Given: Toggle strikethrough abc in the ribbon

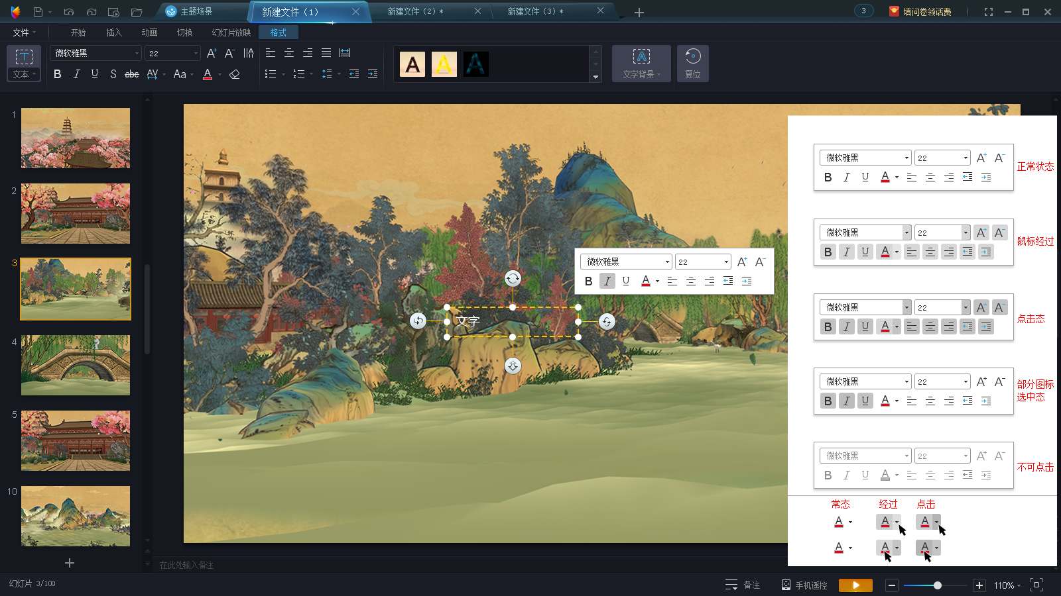Looking at the screenshot, I should 132,74.
